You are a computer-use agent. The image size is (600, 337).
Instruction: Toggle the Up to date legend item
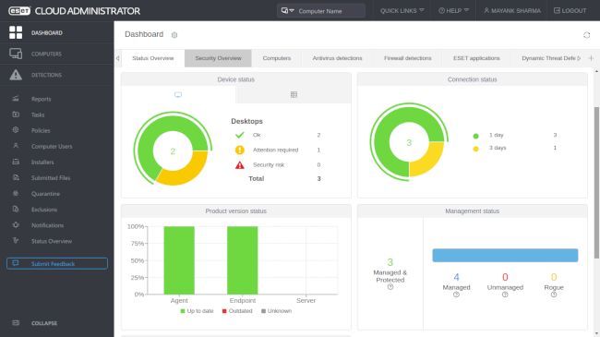pos(197,311)
